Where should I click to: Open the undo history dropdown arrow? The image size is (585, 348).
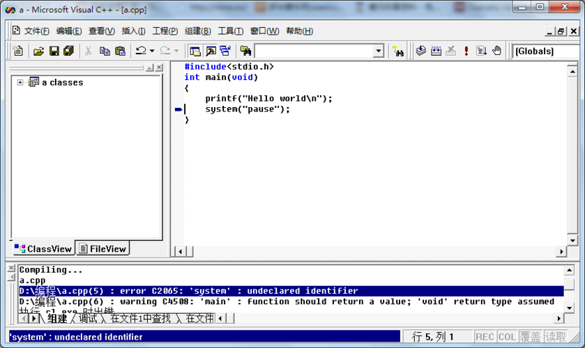pyautogui.click(x=152, y=51)
